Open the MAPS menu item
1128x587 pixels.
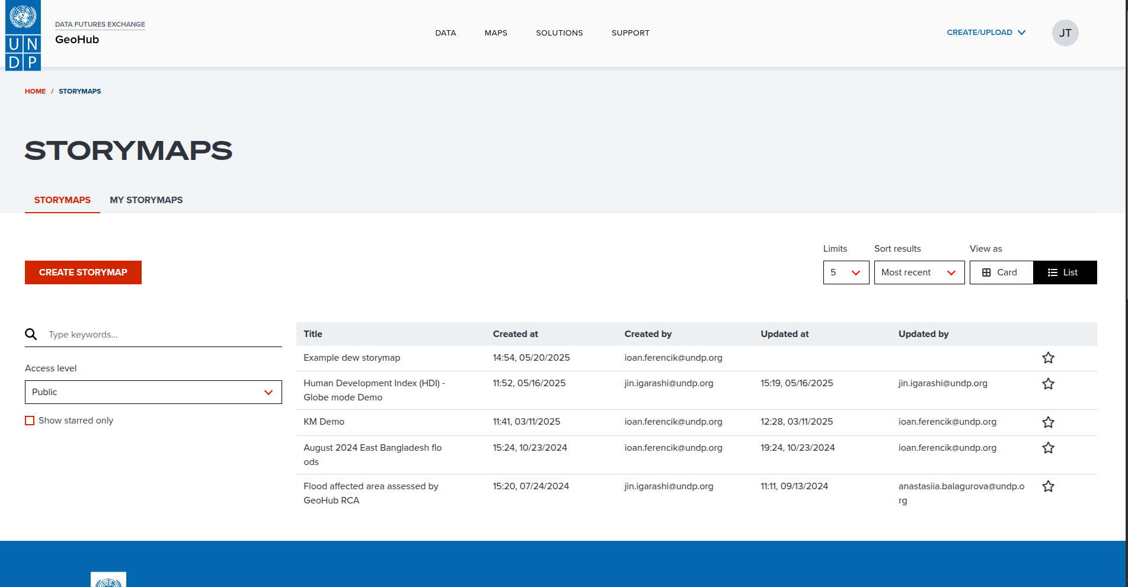pyautogui.click(x=496, y=33)
